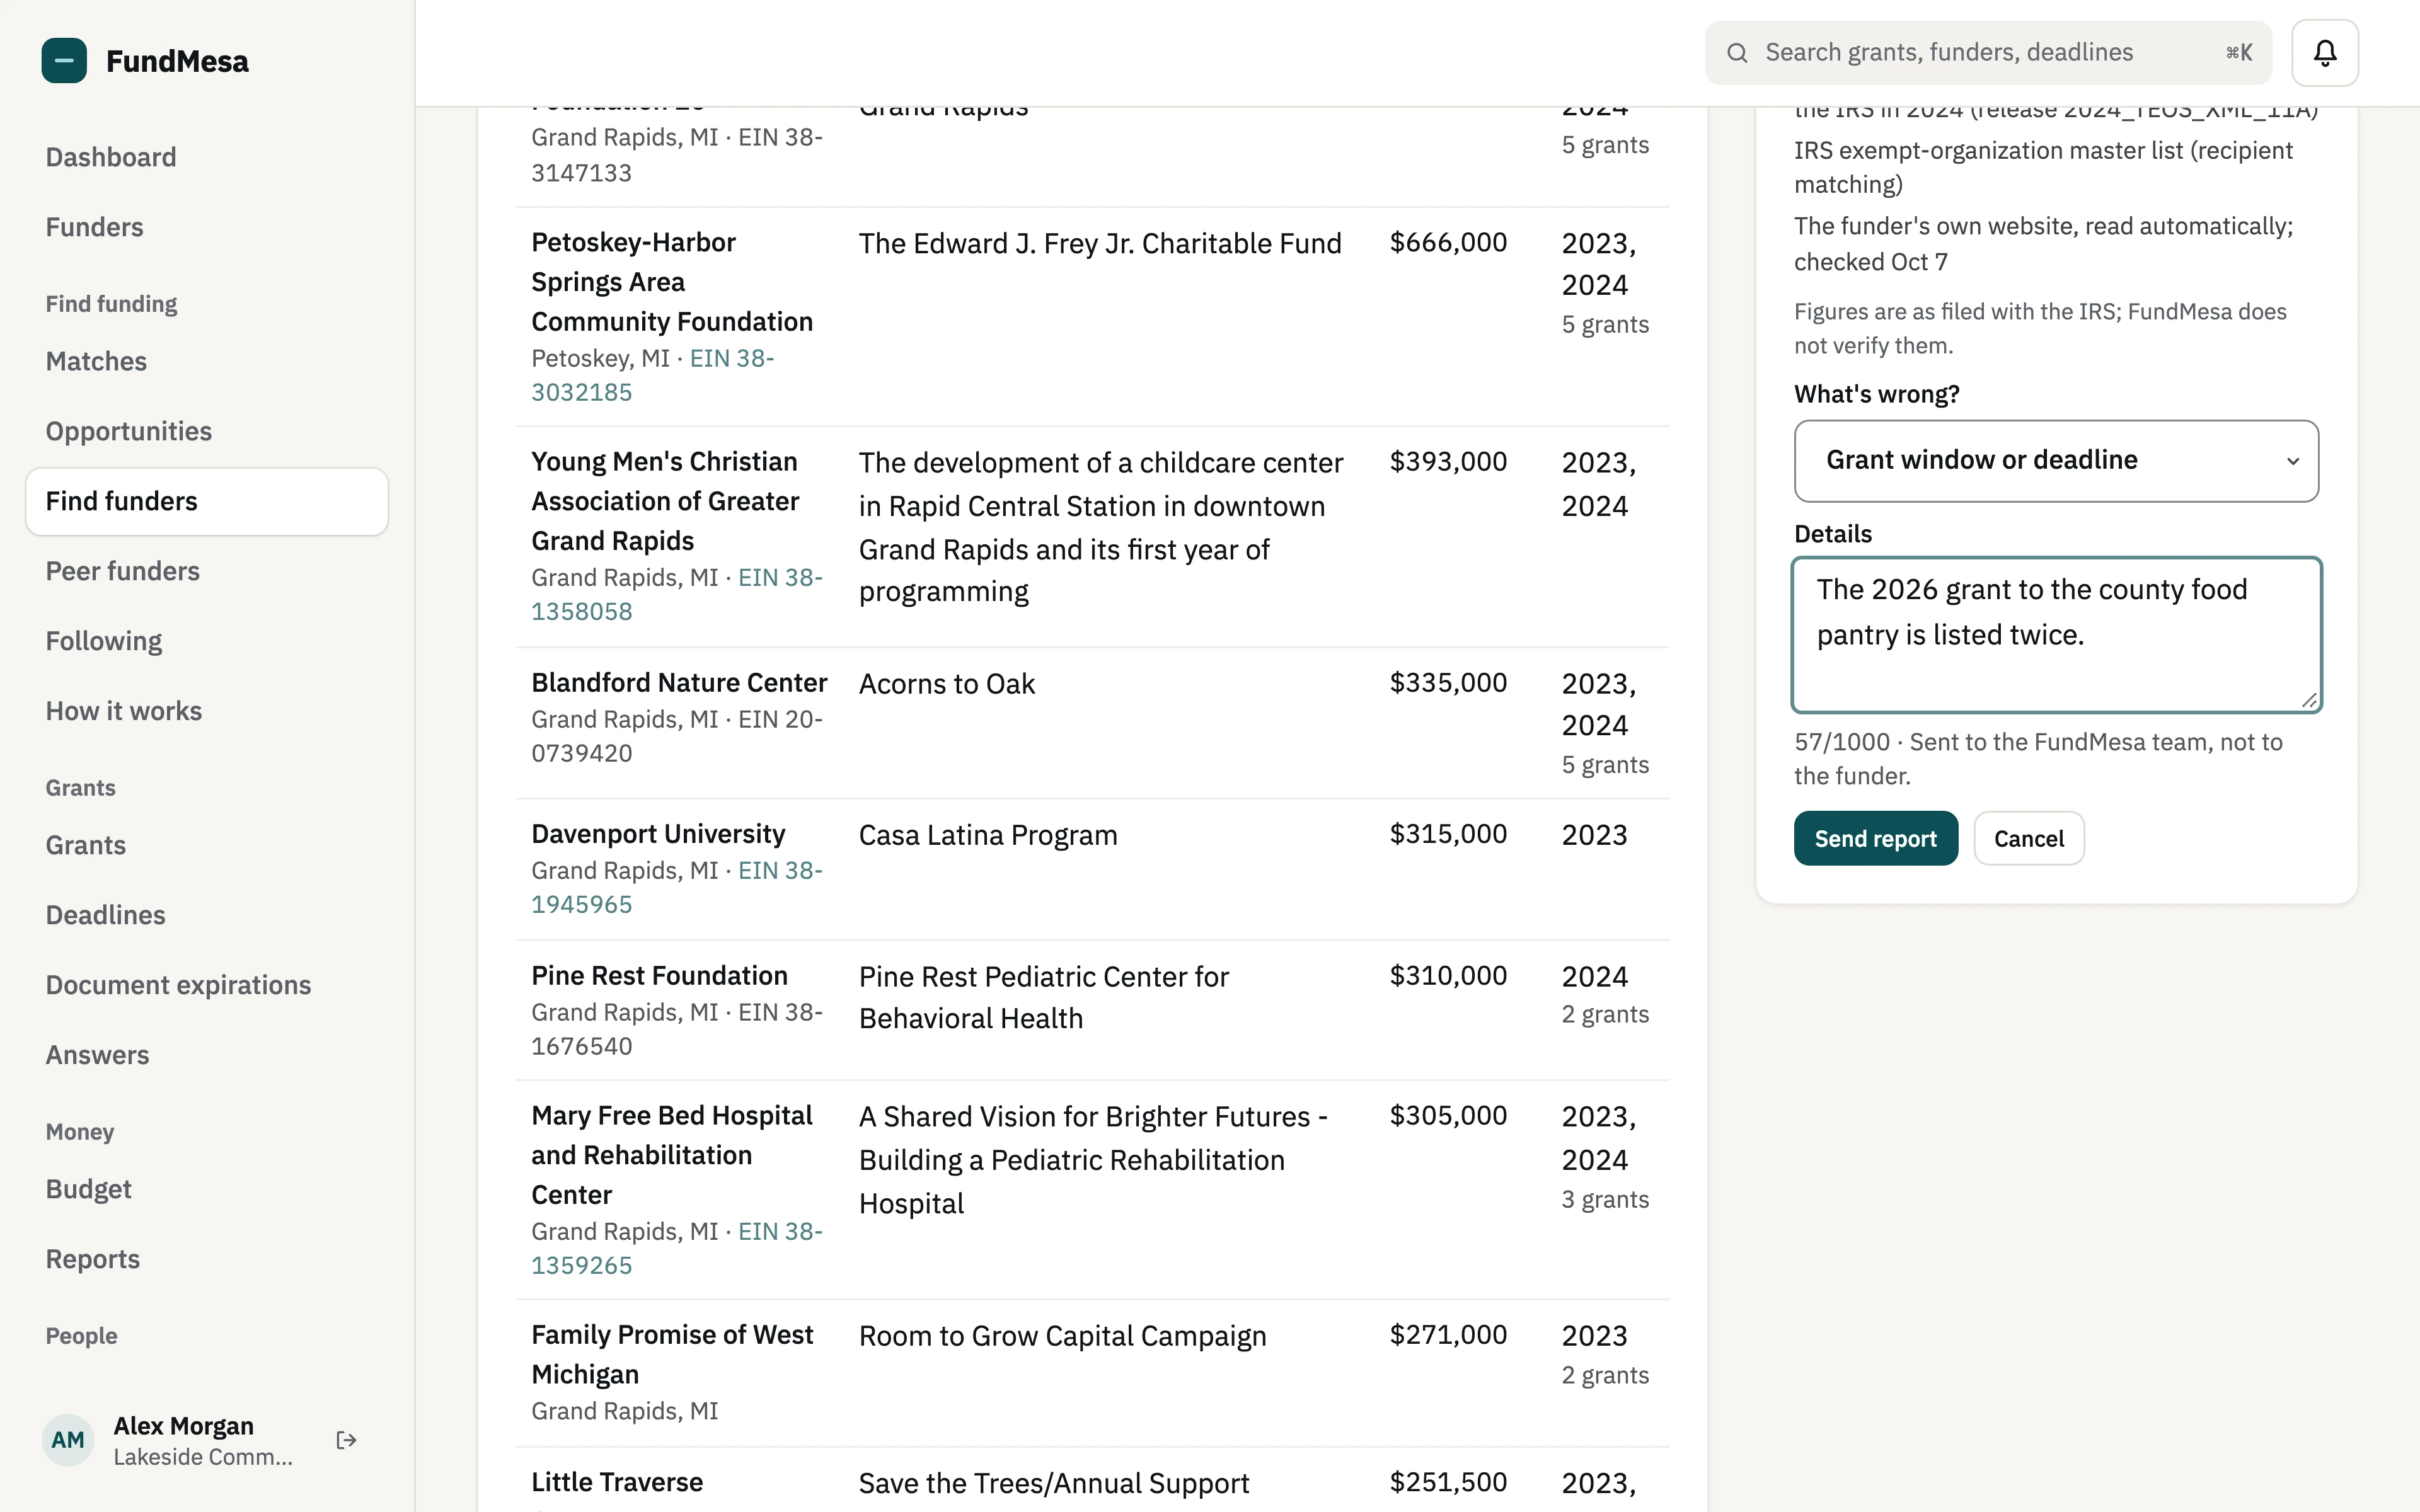Click Pine Rest Foundation name
Image resolution: width=2420 pixels, height=1512 pixels.
(x=660, y=976)
